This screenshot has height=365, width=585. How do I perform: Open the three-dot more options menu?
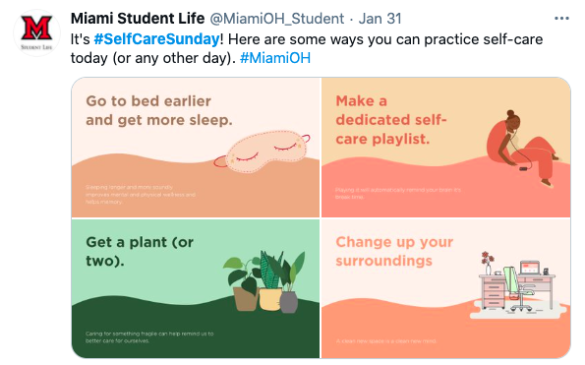[561, 19]
